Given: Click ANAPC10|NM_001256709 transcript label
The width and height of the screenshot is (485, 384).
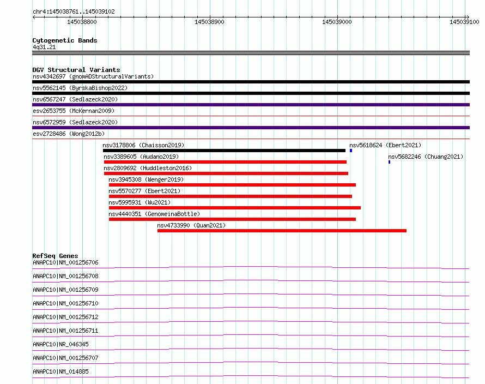Looking at the screenshot, I should 65,290.
